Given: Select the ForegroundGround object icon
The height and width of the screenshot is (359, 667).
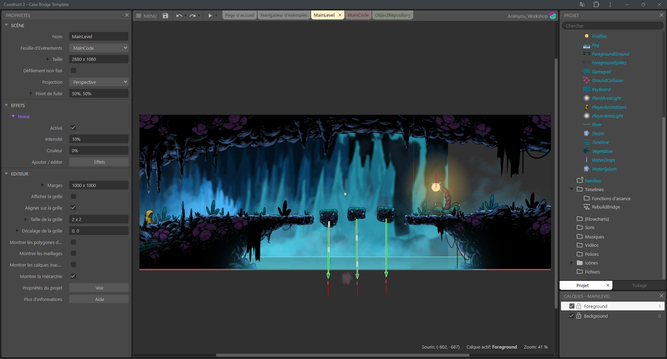Looking at the screenshot, I should tap(587, 54).
